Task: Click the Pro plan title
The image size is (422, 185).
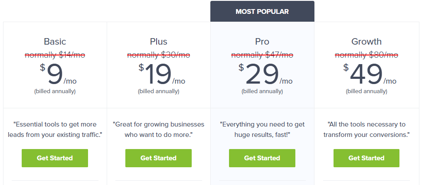Action: (x=262, y=42)
